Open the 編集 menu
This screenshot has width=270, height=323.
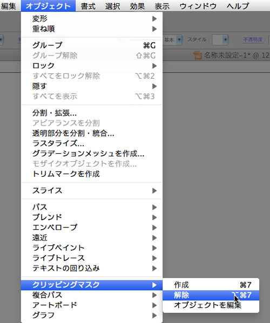pyautogui.click(x=9, y=6)
